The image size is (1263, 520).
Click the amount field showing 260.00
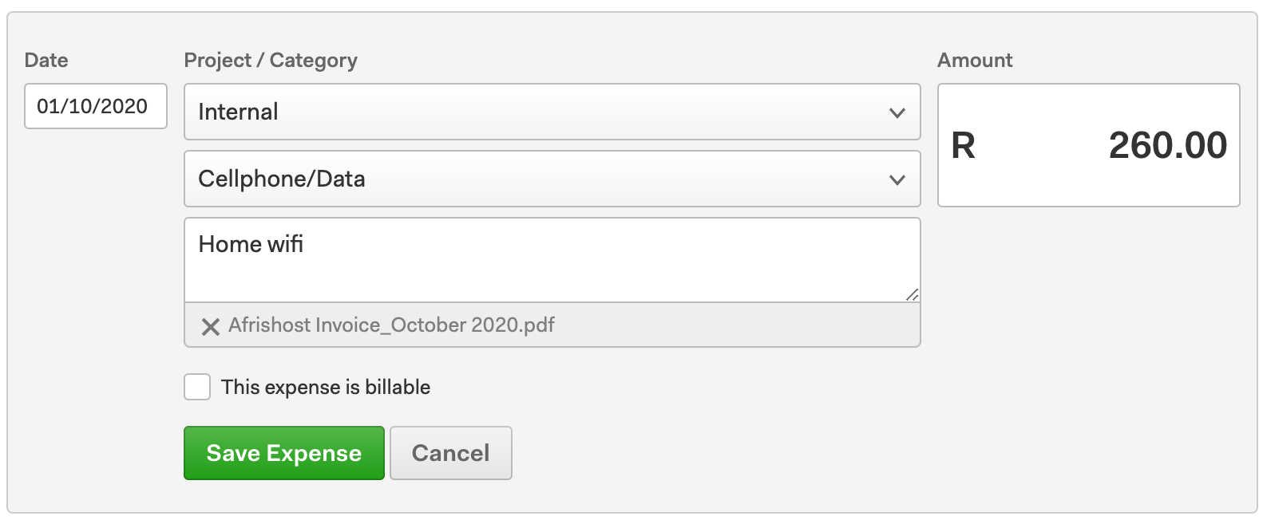pos(1089,145)
